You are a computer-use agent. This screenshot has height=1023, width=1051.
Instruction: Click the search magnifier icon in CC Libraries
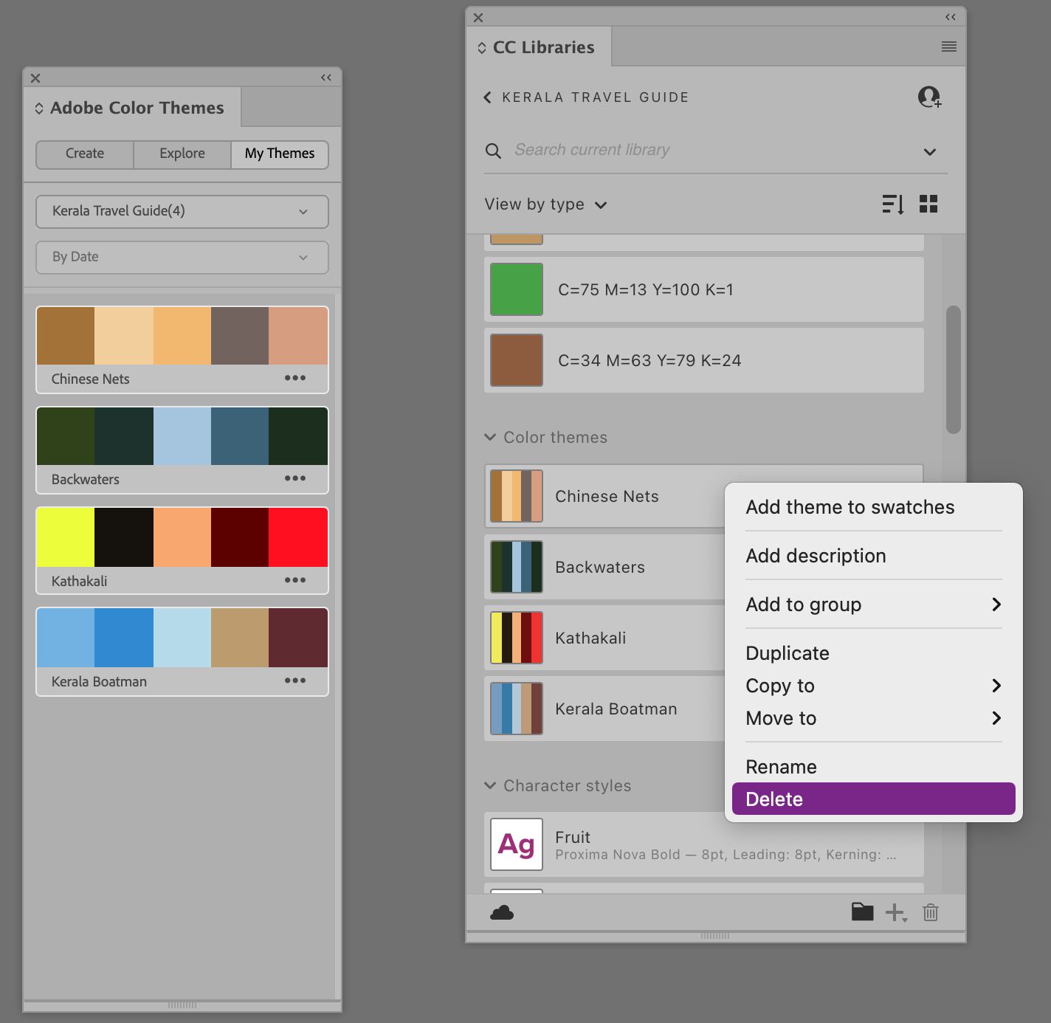pyautogui.click(x=493, y=151)
